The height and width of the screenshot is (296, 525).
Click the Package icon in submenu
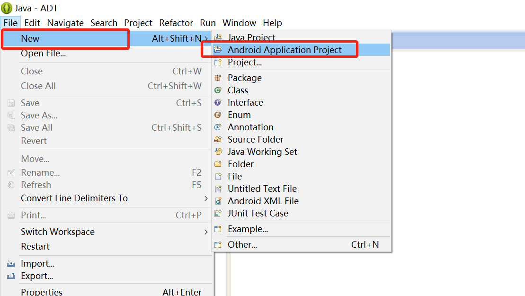point(218,78)
